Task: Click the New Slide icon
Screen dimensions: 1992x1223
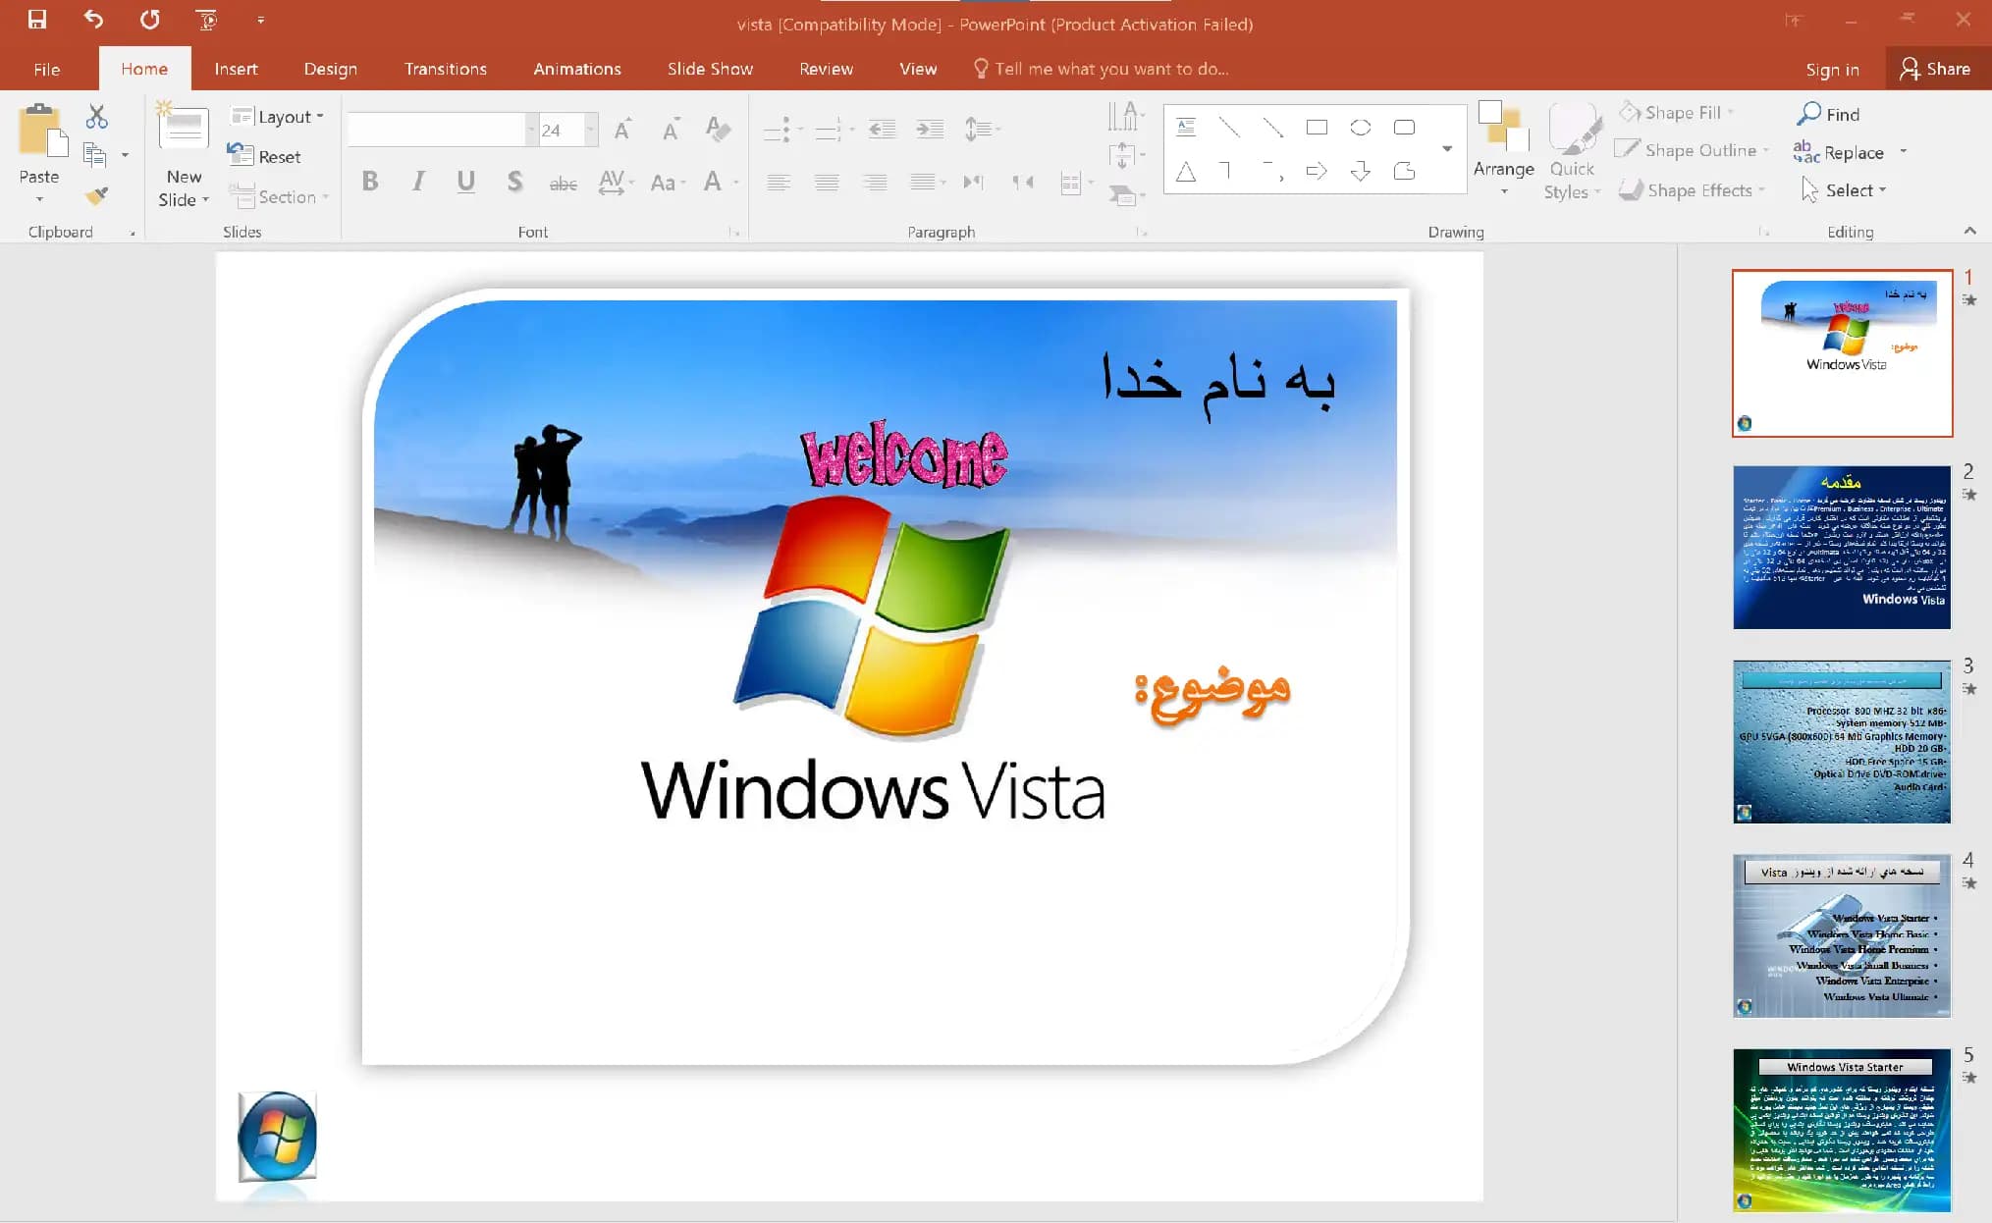Action: tap(183, 128)
